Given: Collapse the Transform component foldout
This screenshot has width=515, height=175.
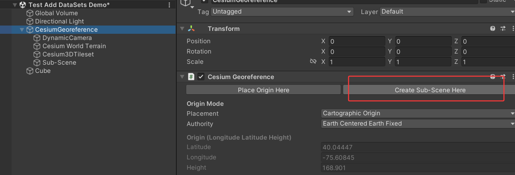Looking at the screenshot, I should pyautogui.click(x=182, y=29).
